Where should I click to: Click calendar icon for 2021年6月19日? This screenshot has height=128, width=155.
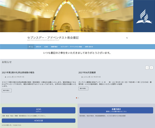point(13,77)
